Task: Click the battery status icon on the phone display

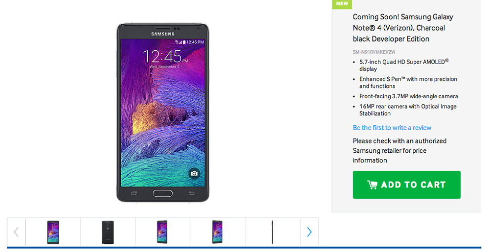Action: point(184,42)
